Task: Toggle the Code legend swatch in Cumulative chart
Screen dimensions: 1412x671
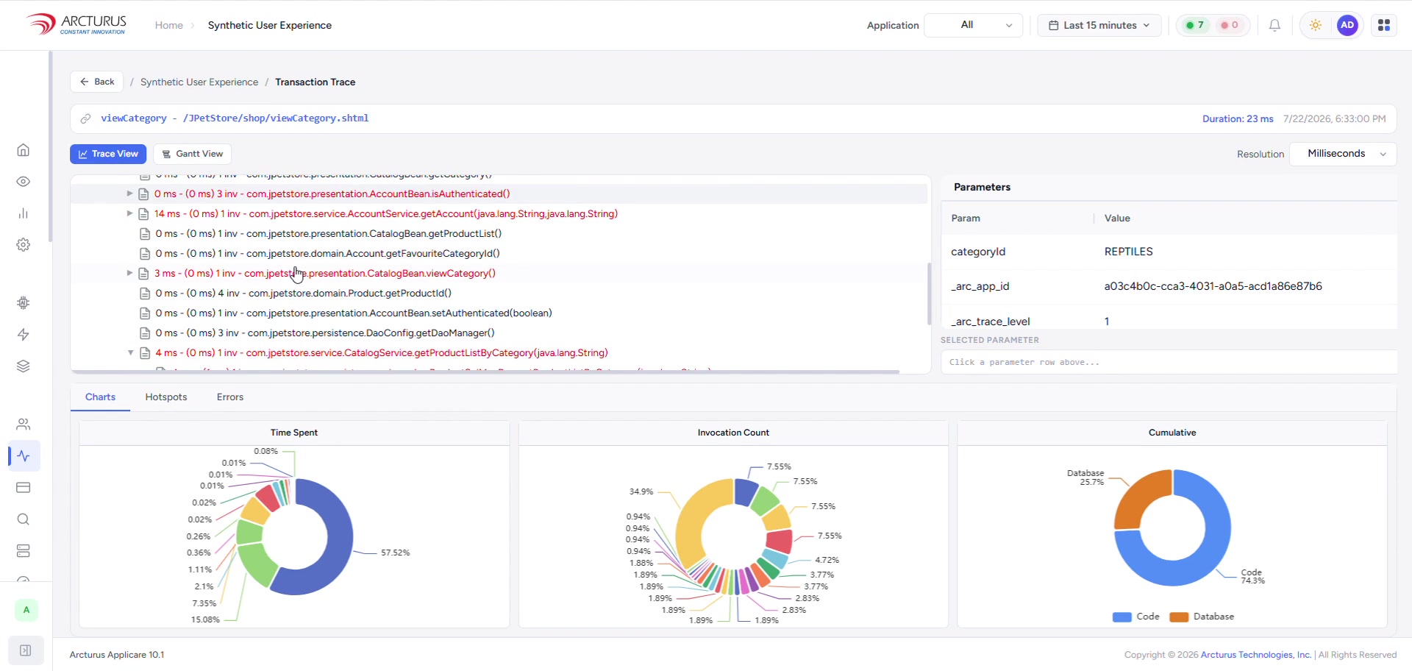Action: pos(1122,617)
